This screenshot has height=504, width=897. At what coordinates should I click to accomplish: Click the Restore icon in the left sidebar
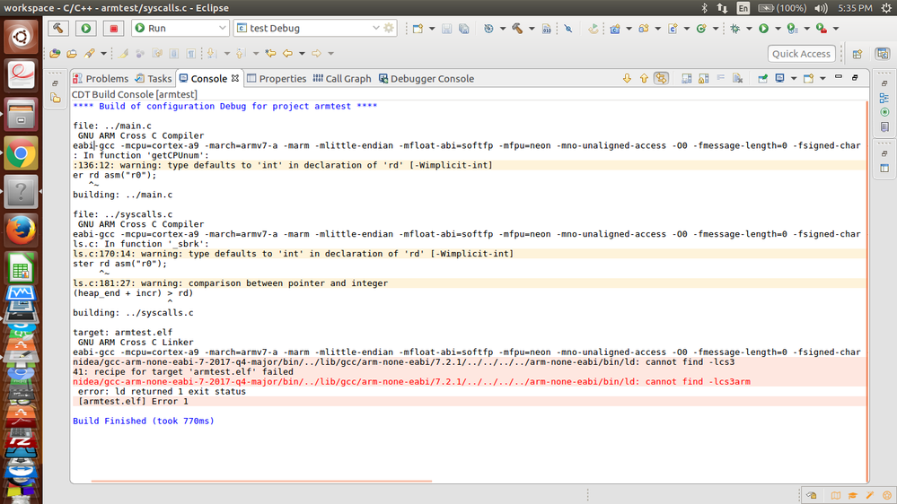pos(55,83)
